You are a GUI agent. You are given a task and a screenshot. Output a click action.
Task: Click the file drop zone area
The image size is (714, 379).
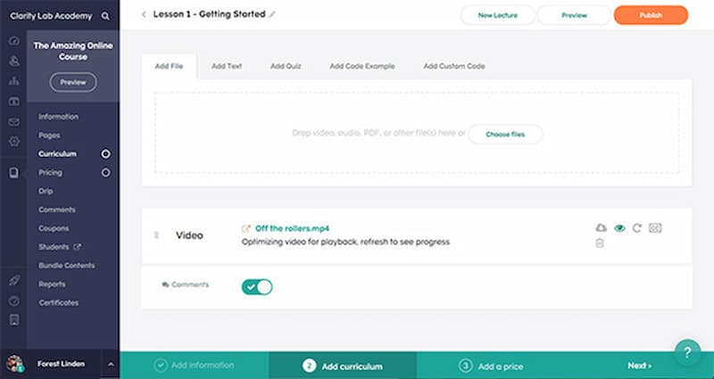[x=417, y=133]
